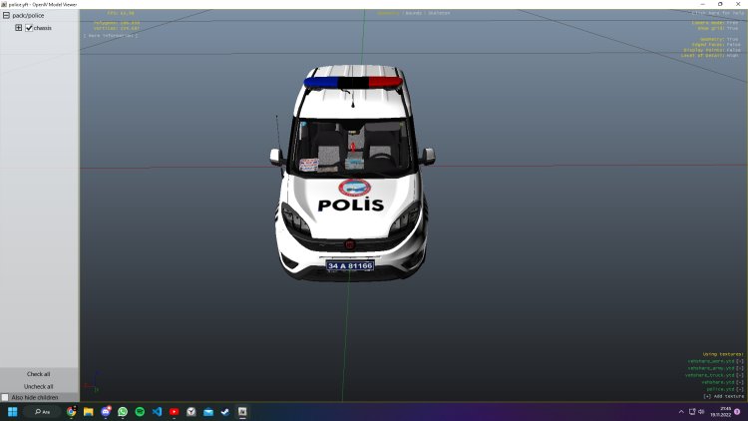
Task: Open WhatsApp from taskbar
Action: tap(123, 411)
